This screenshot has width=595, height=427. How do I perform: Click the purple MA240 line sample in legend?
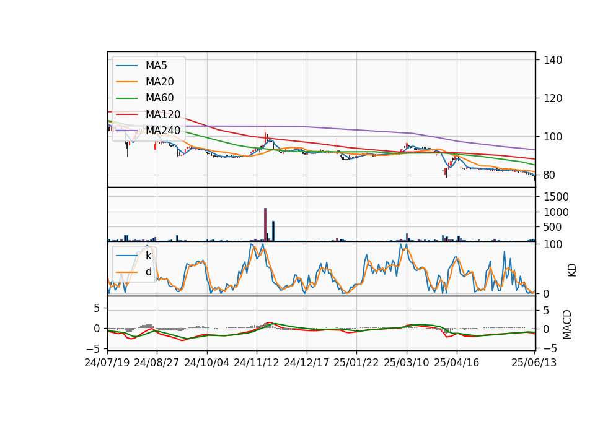(126, 131)
